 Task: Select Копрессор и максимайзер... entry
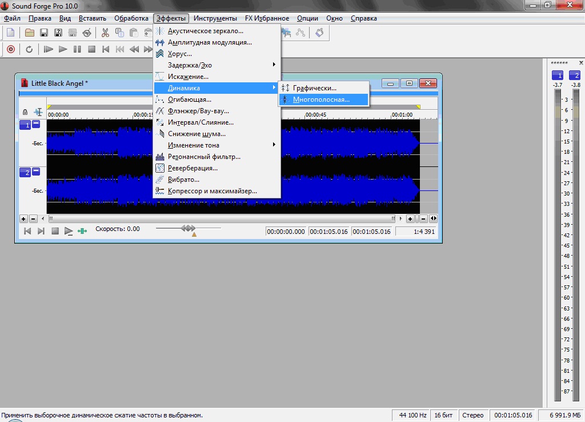pos(217,191)
